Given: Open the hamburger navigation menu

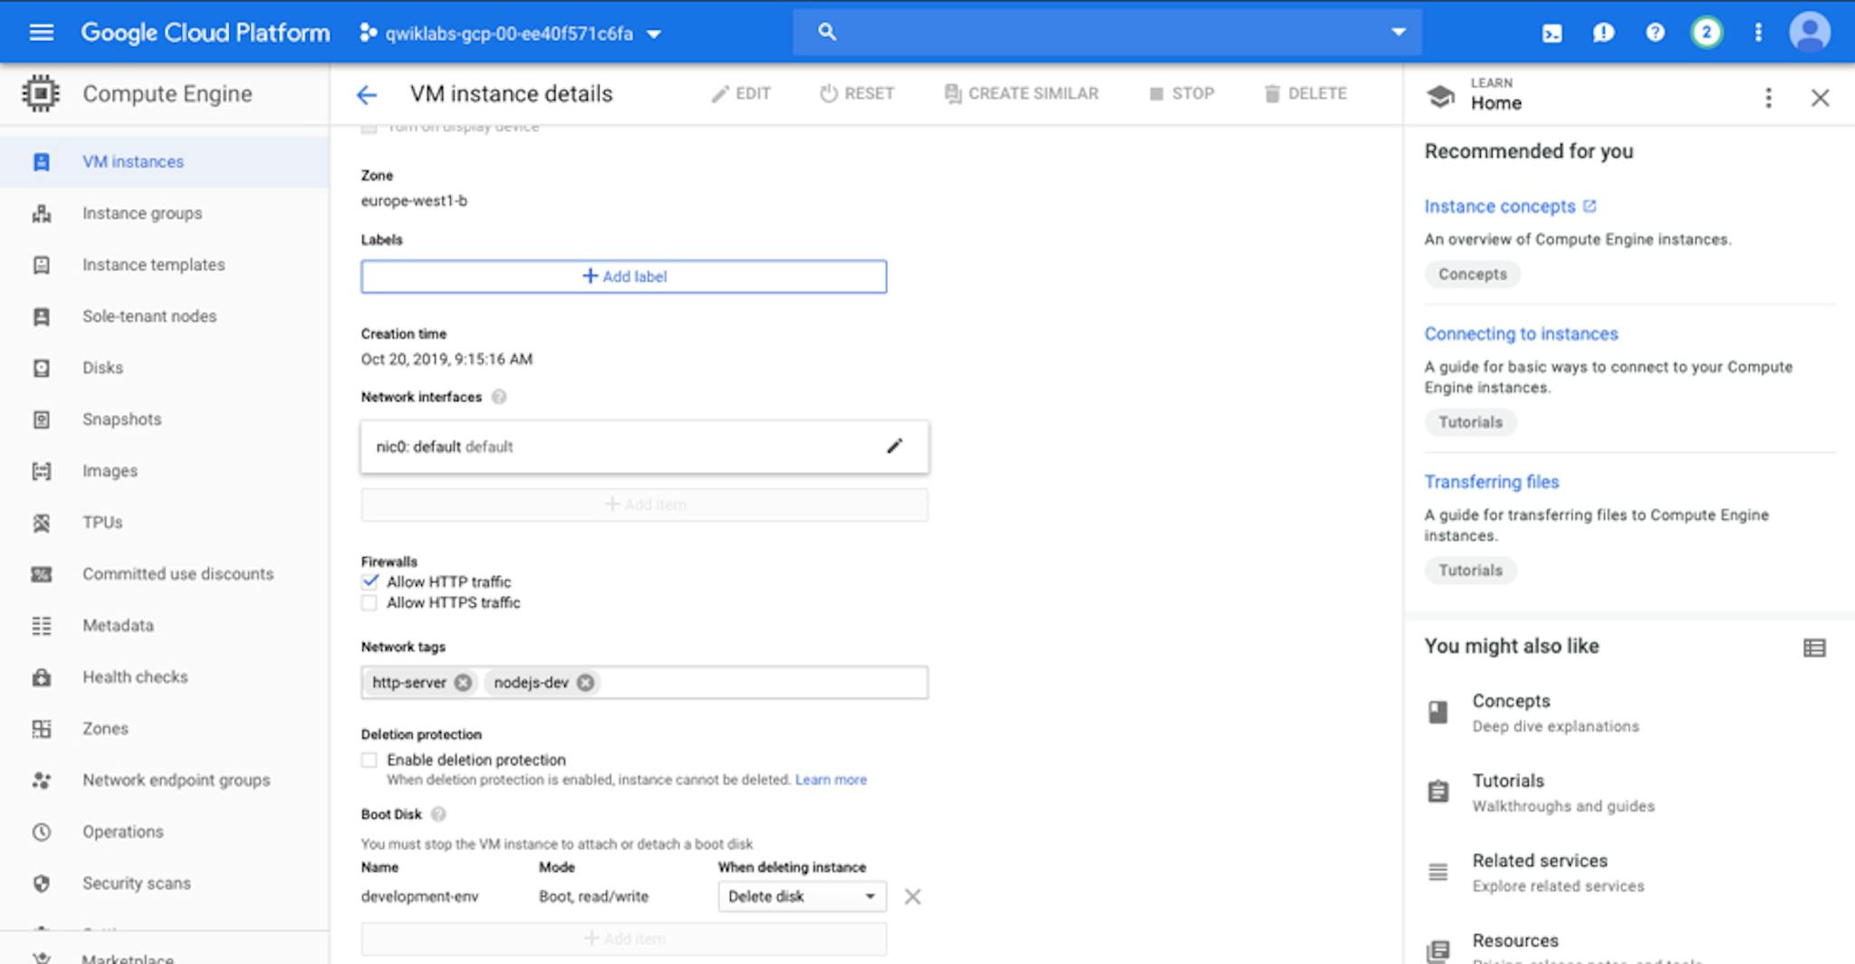Looking at the screenshot, I should point(42,33).
